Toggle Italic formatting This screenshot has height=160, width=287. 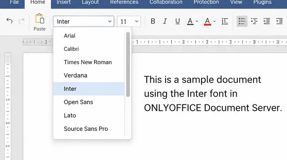[165, 21]
